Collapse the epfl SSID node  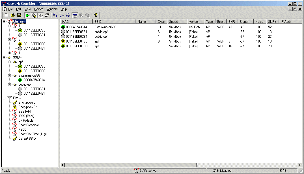pyautogui.click(x=10, y=62)
